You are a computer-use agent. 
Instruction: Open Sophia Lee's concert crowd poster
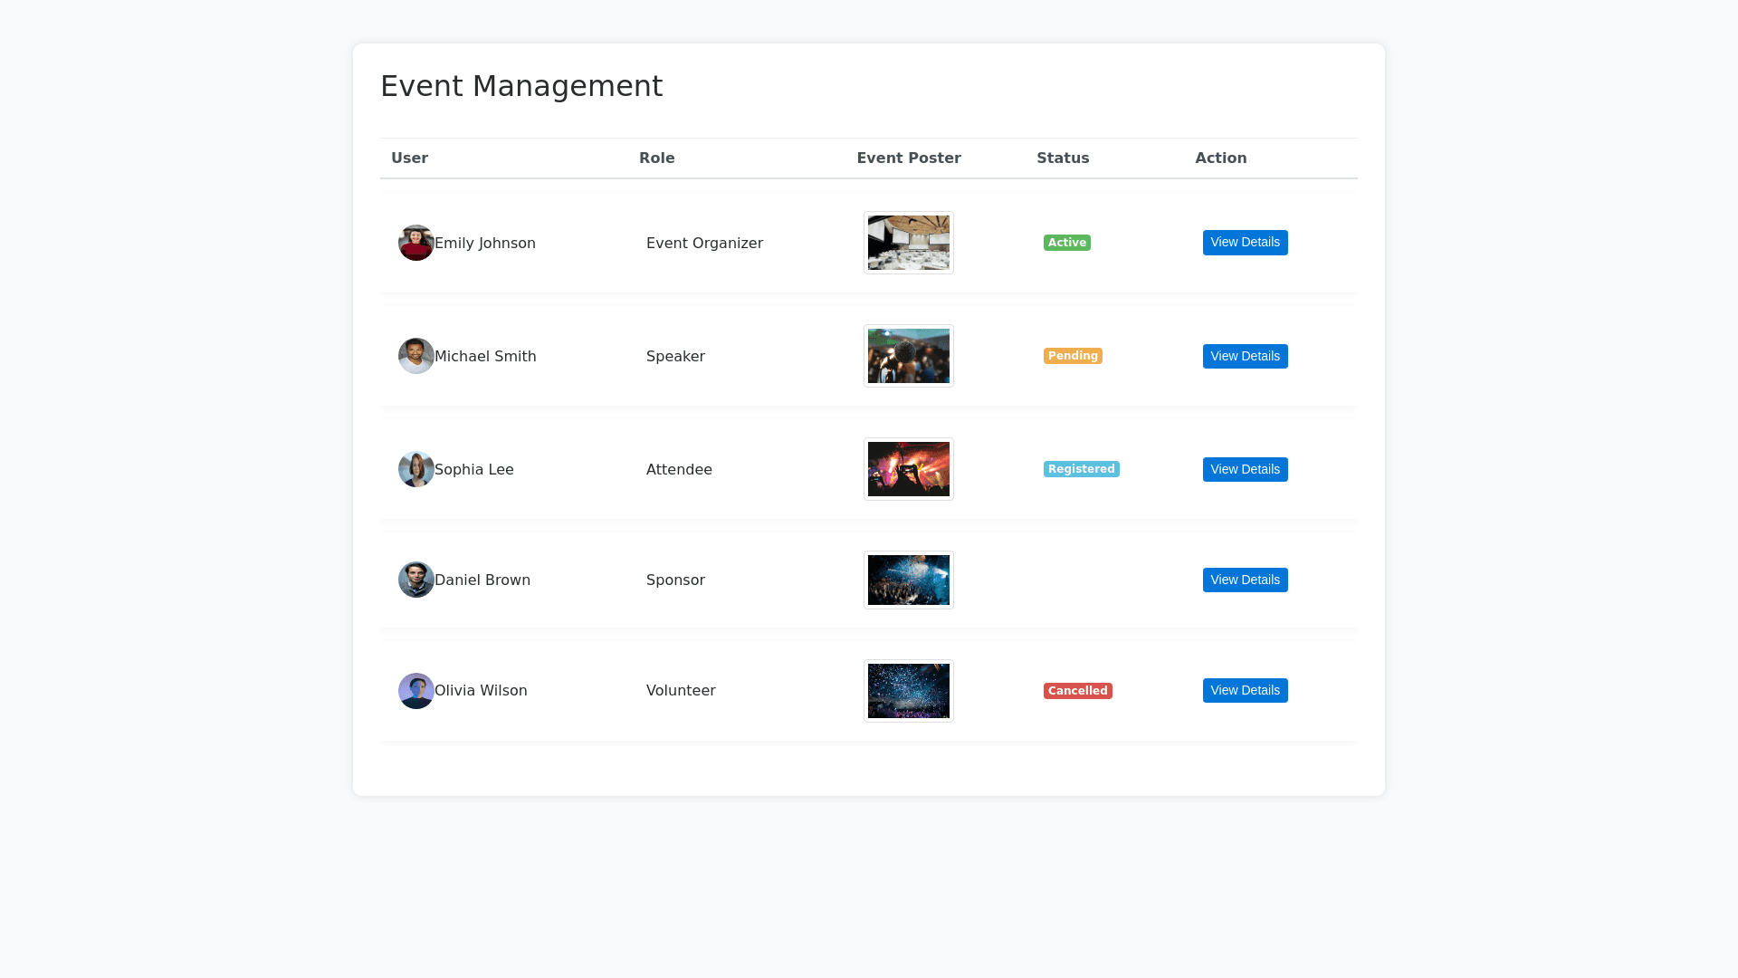tap(908, 469)
